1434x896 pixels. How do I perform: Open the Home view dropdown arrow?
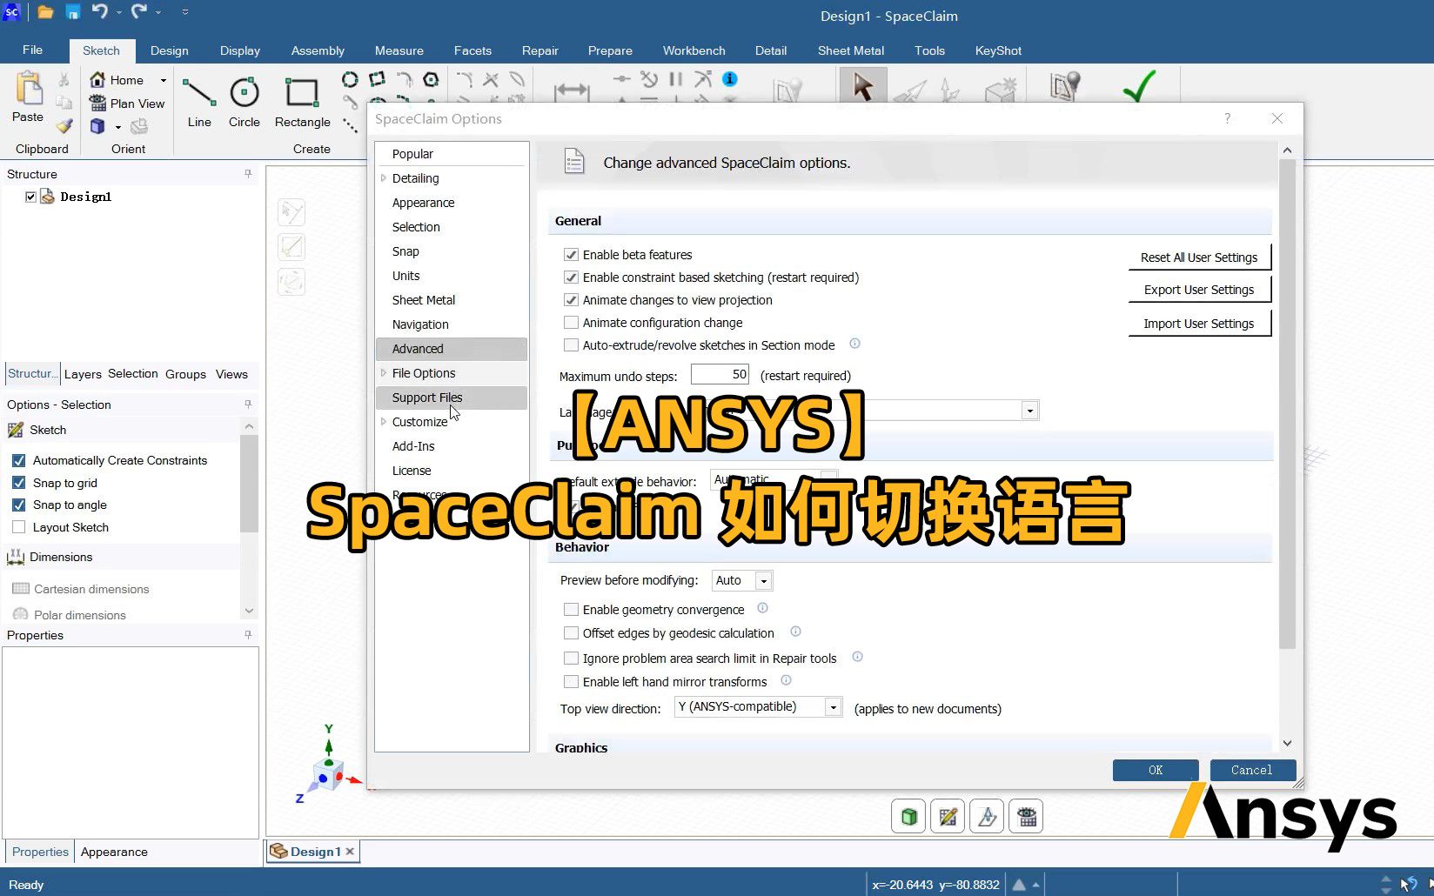pyautogui.click(x=163, y=80)
